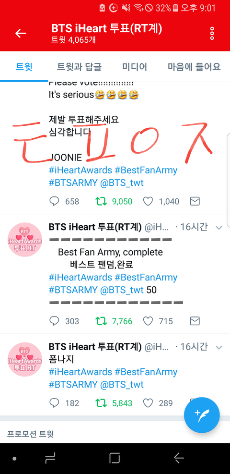Image resolution: width=230 pixels, height=474 pixels.
Task: Tap the back arrow in red header
Action: [21, 33]
